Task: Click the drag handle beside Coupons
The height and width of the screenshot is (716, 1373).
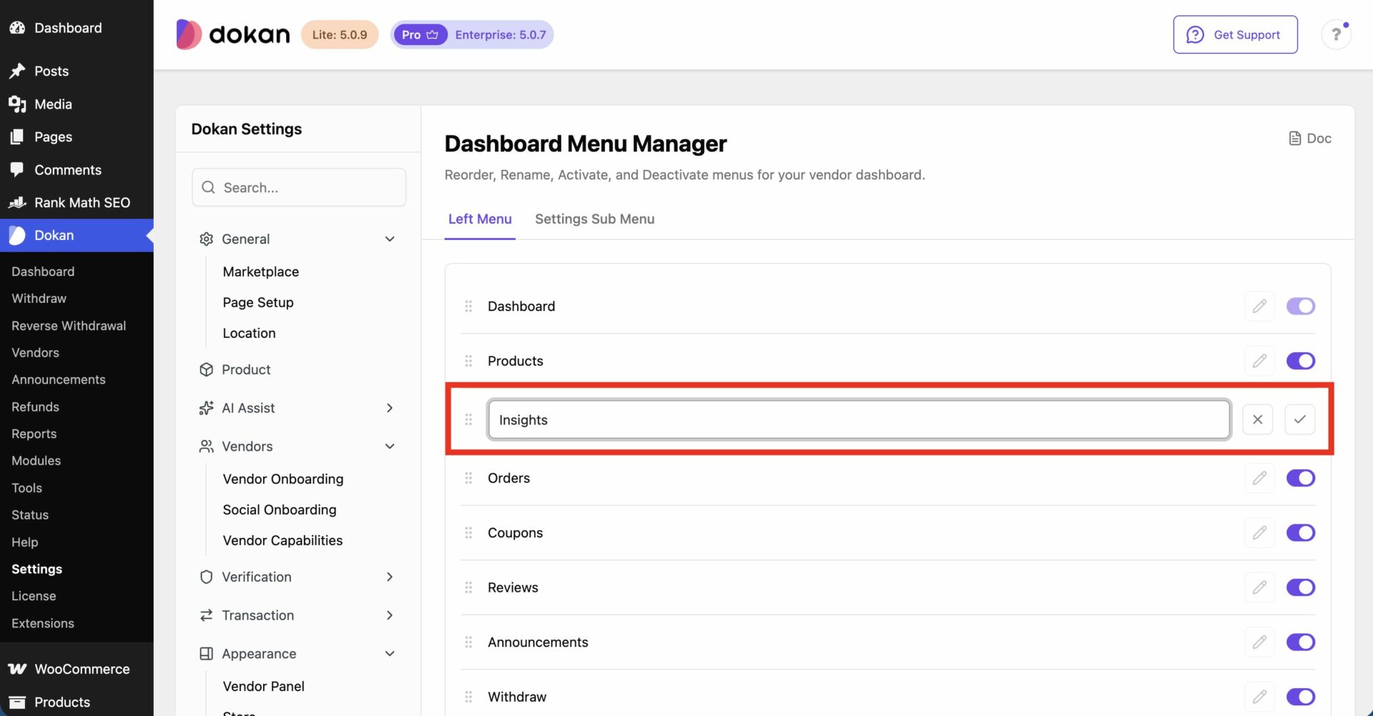Action: 468,533
